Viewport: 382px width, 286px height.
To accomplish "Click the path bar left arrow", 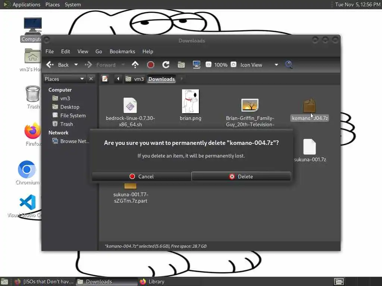I will (118, 79).
